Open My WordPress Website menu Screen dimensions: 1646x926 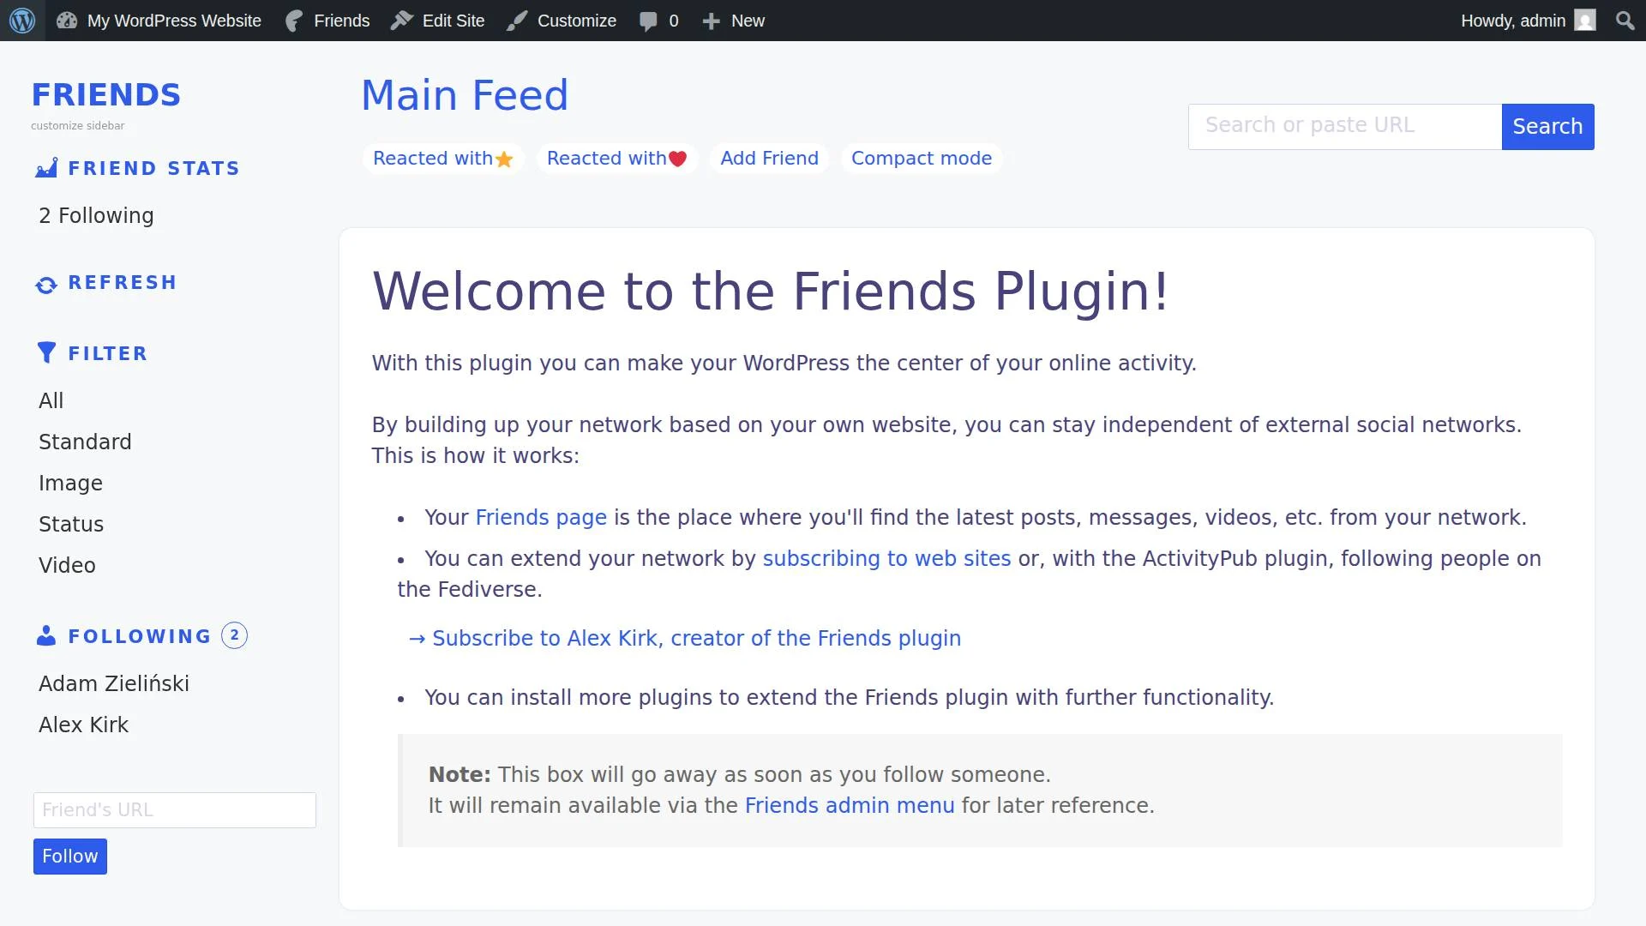coord(159,21)
